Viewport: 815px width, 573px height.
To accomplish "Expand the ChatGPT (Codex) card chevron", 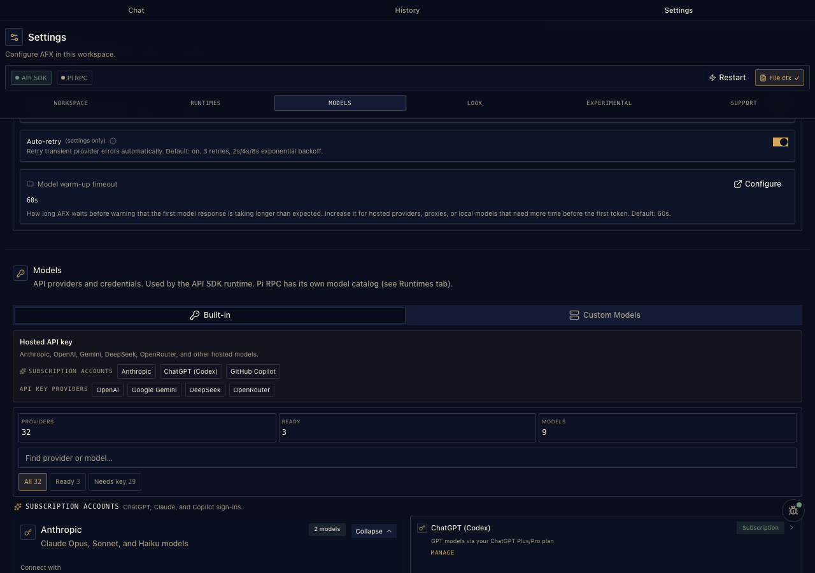I will coord(791,528).
